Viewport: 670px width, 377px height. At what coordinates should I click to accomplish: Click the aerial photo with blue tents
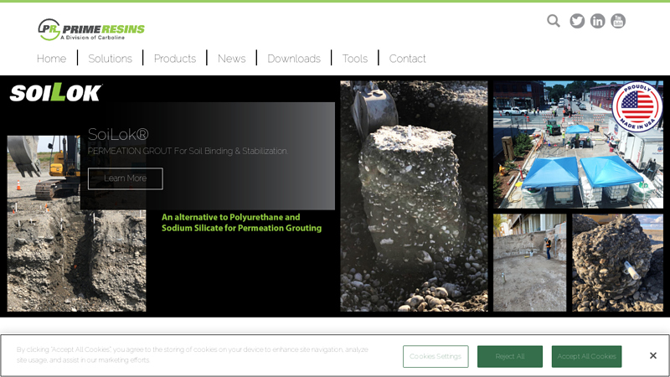pos(578,144)
